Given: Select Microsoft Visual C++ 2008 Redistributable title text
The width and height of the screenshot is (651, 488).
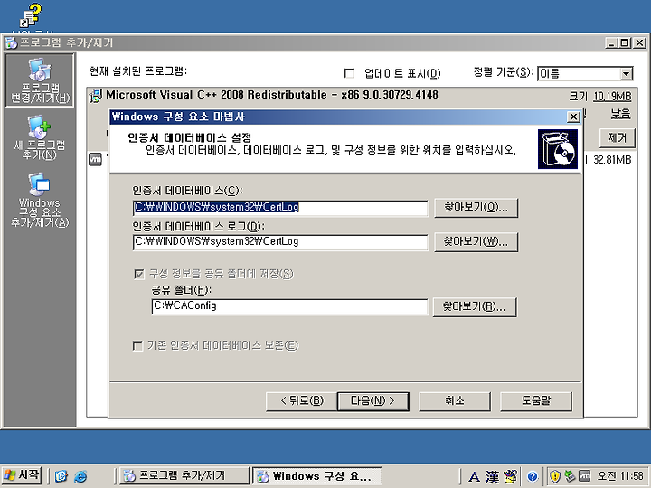Looking at the screenshot, I should [x=272, y=95].
